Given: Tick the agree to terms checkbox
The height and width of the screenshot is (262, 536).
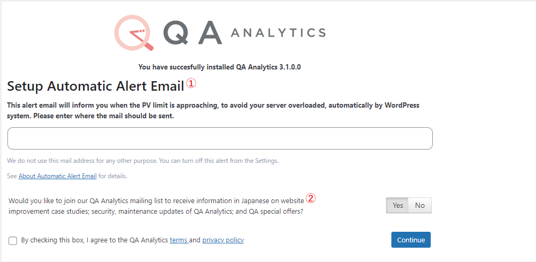Looking at the screenshot, I should pyautogui.click(x=13, y=240).
